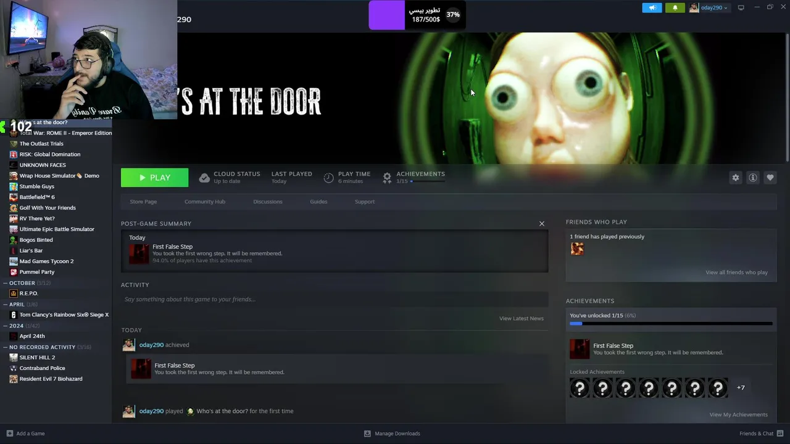Click Golf With Your Friends icon
Screen dimensions: 790x444
14,208
